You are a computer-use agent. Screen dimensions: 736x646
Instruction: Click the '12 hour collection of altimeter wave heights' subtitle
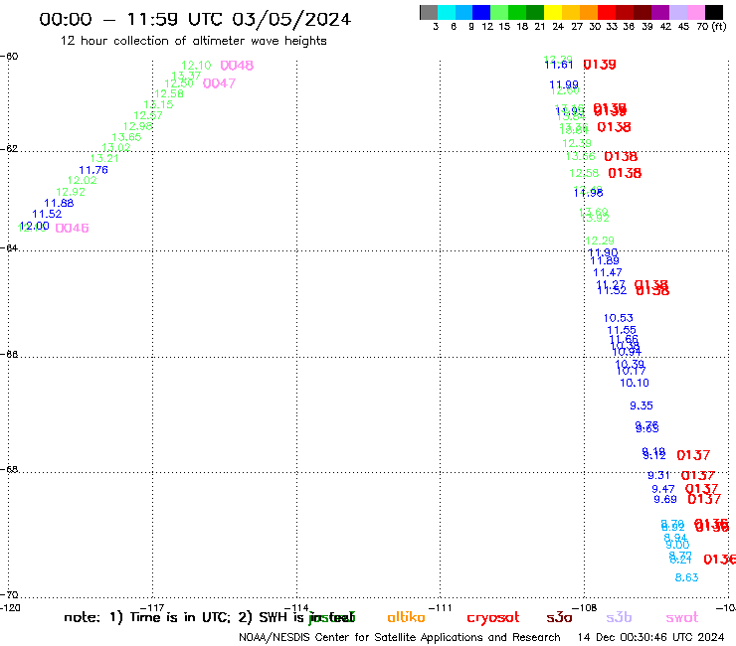click(193, 41)
